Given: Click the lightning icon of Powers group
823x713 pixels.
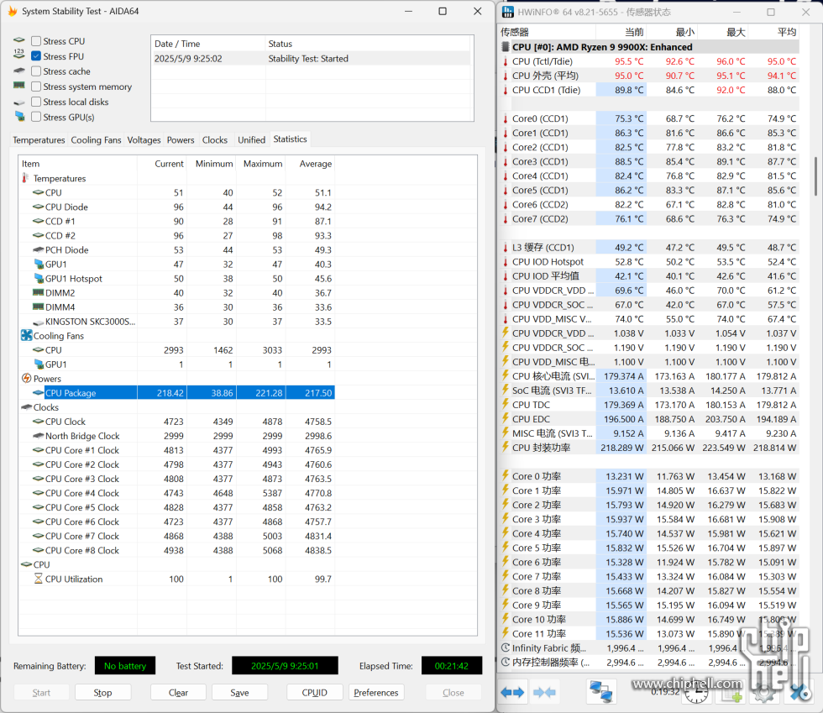Looking at the screenshot, I should click(26, 378).
